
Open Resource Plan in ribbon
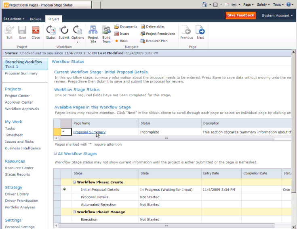coord(154,41)
